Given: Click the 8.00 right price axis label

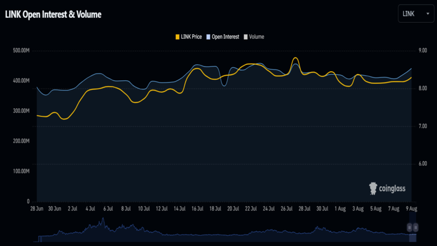Looking at the screenshot, I should click(423, 88).
